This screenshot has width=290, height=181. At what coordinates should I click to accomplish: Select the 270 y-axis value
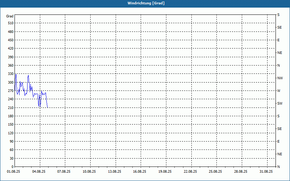[11, 91]
